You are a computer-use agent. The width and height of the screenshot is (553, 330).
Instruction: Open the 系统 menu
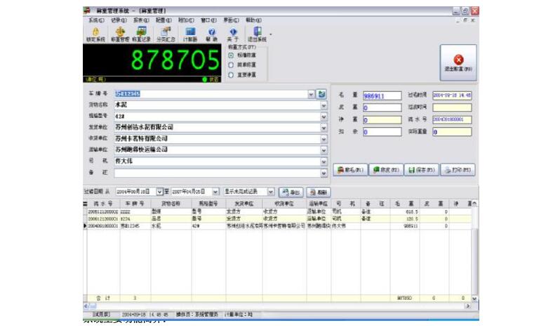96,20
